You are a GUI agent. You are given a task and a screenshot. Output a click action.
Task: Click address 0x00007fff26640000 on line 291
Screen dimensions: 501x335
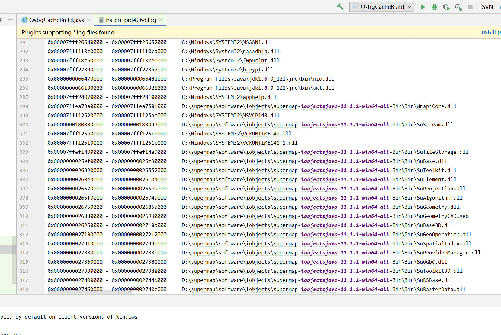point(75,42)
